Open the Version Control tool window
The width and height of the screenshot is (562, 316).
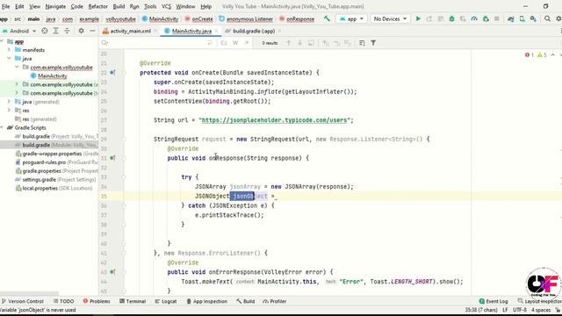23,301
